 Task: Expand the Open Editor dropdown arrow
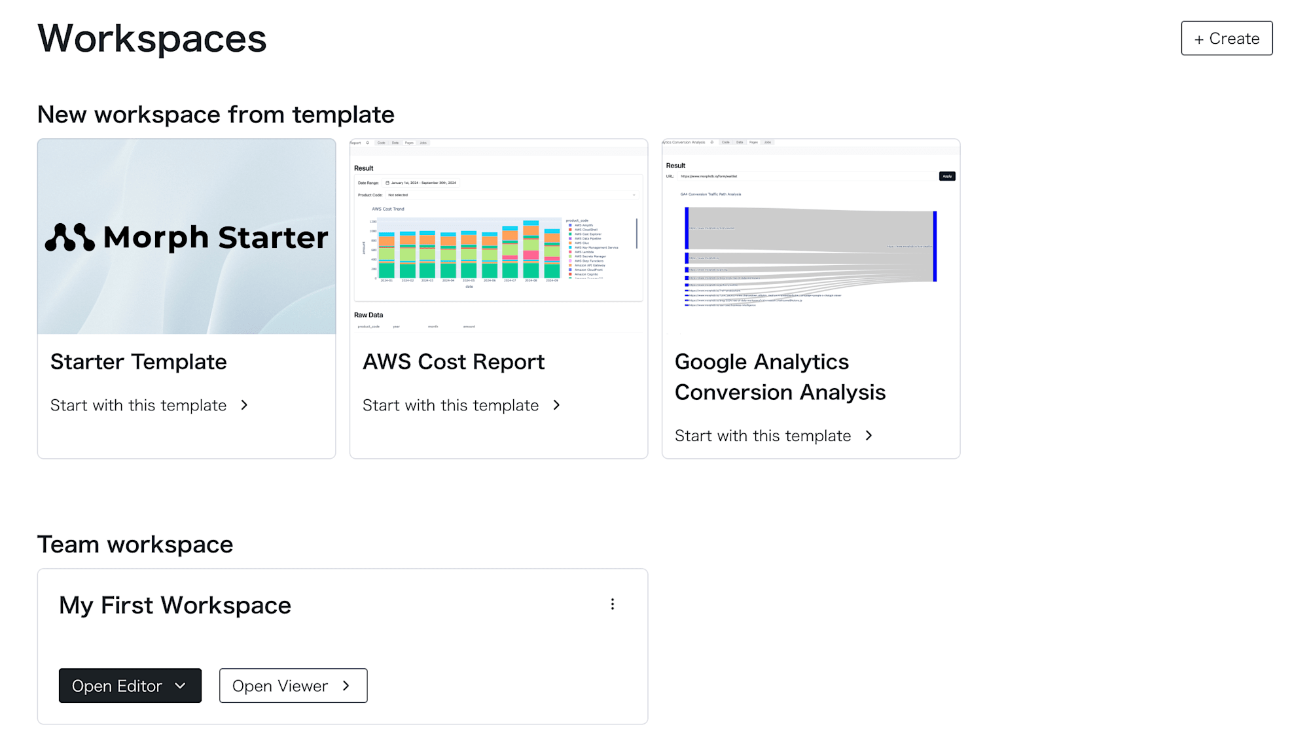[x=181, y=686]
